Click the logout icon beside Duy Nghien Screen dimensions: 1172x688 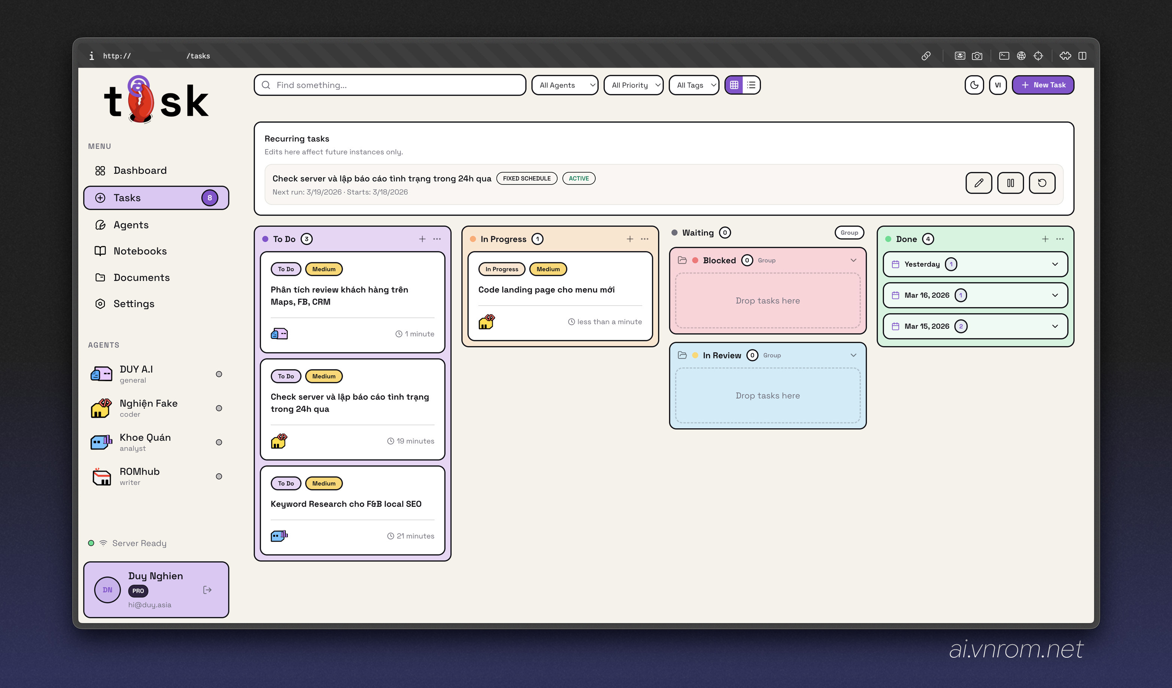pyautogui.click(x=207, y=590)
